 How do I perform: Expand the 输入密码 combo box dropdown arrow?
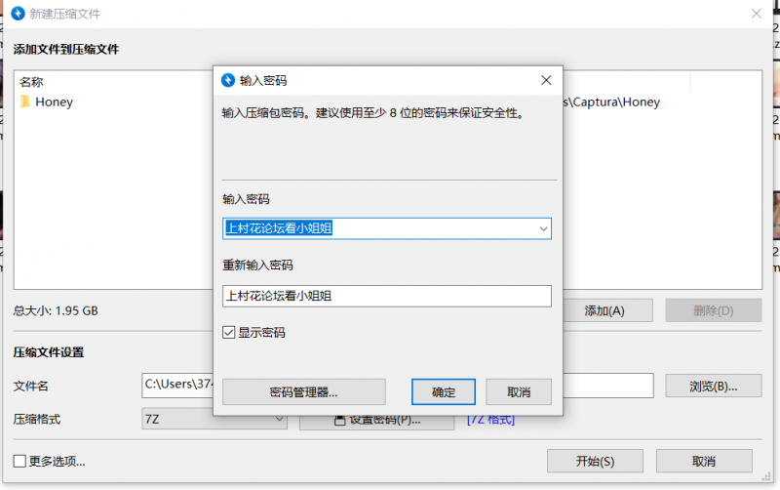pyautogui.click(x=543, y=228)
